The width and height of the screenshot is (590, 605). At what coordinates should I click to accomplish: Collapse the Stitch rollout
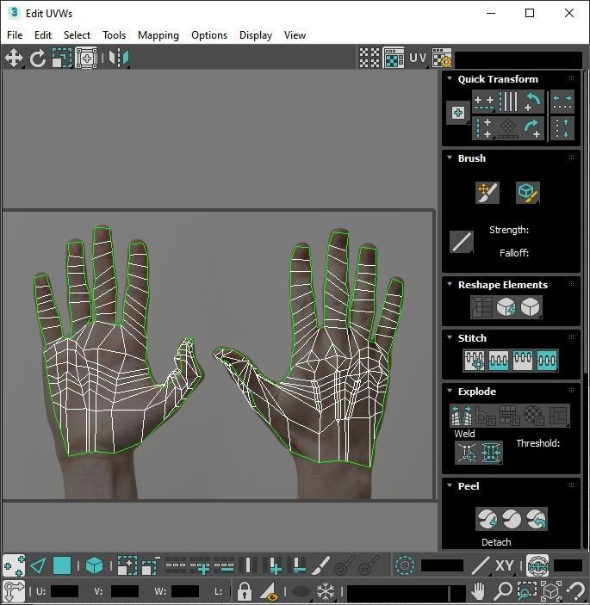(450, 337)
